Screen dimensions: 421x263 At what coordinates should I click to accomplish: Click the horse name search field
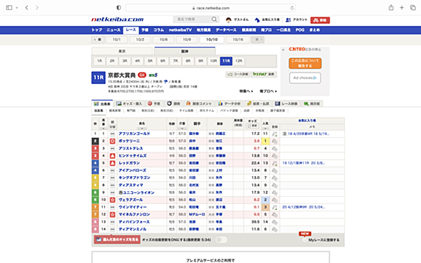193,19
